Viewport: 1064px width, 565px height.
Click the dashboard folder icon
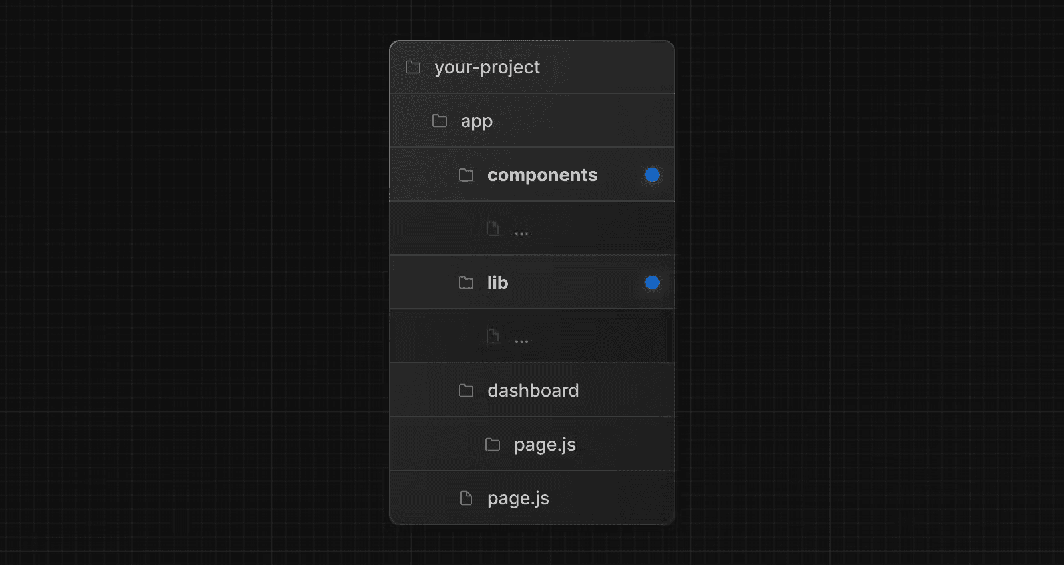(466, 391)
